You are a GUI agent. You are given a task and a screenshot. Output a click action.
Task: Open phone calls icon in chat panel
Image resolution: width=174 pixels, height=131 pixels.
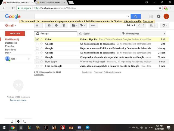(24, 122)
